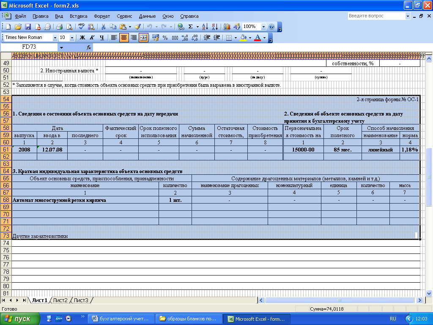
Task: Toggle Merge and Center button
Action: tap(143, 38)
